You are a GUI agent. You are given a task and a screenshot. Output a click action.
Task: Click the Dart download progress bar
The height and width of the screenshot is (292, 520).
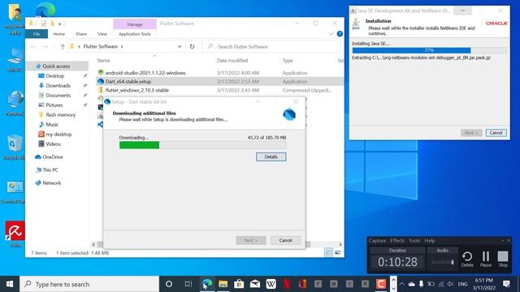[202, 145]
